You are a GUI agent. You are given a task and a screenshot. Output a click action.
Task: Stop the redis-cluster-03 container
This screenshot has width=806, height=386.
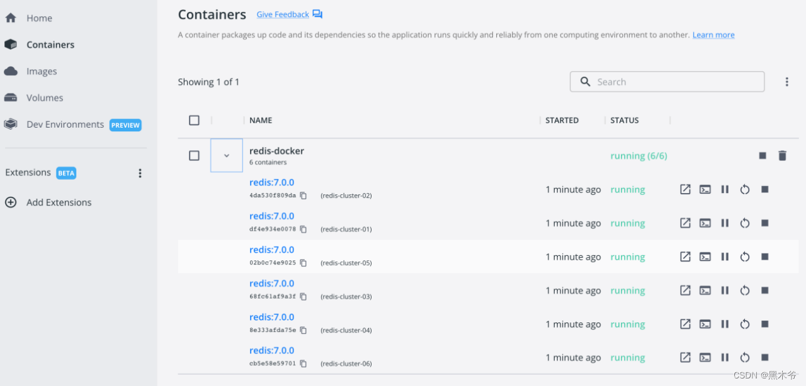764,290
